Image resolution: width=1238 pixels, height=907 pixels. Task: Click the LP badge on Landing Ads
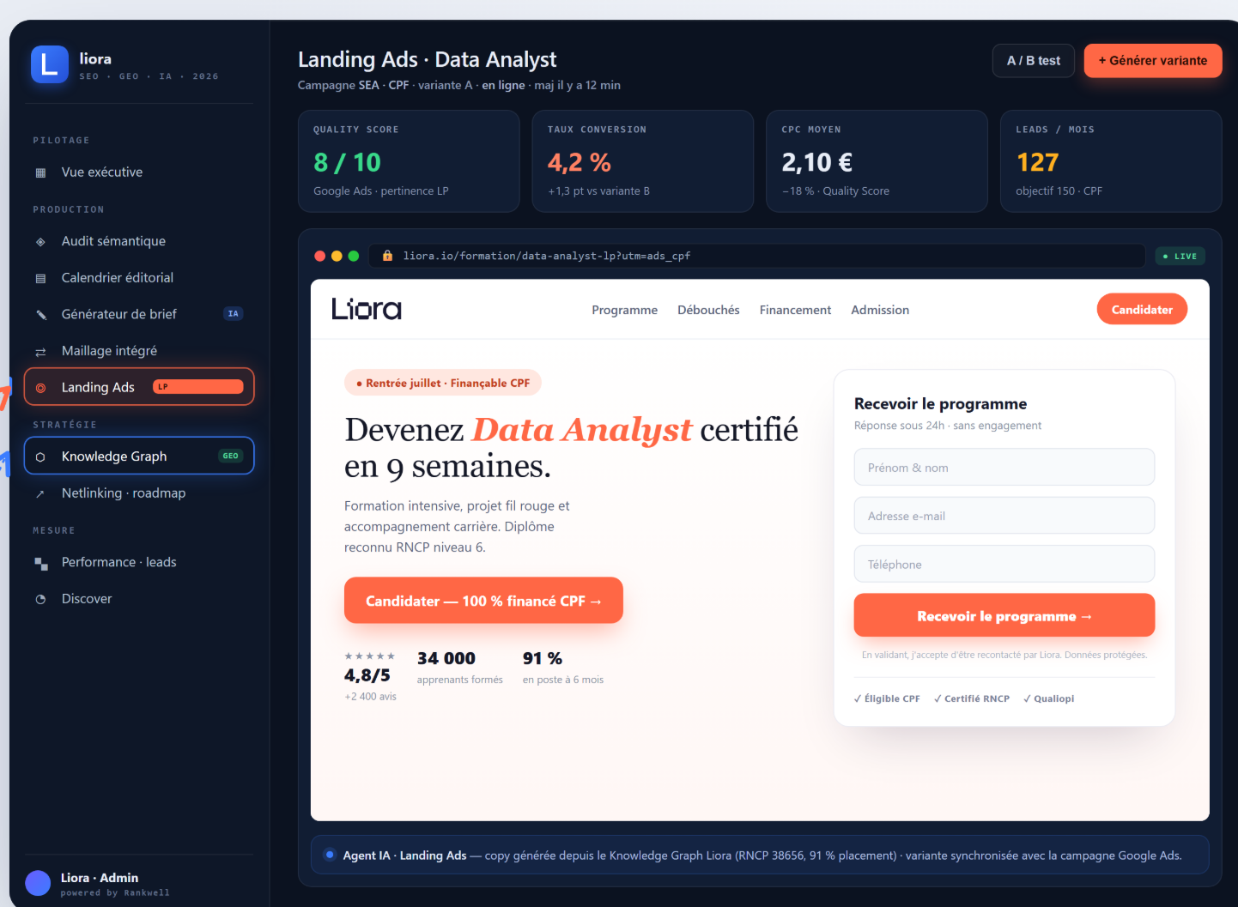click(x=198, y=387)
